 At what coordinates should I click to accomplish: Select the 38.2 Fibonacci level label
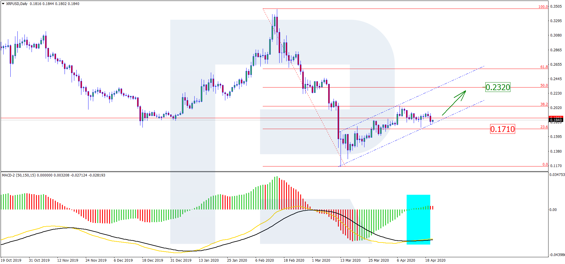coord(544,104)
